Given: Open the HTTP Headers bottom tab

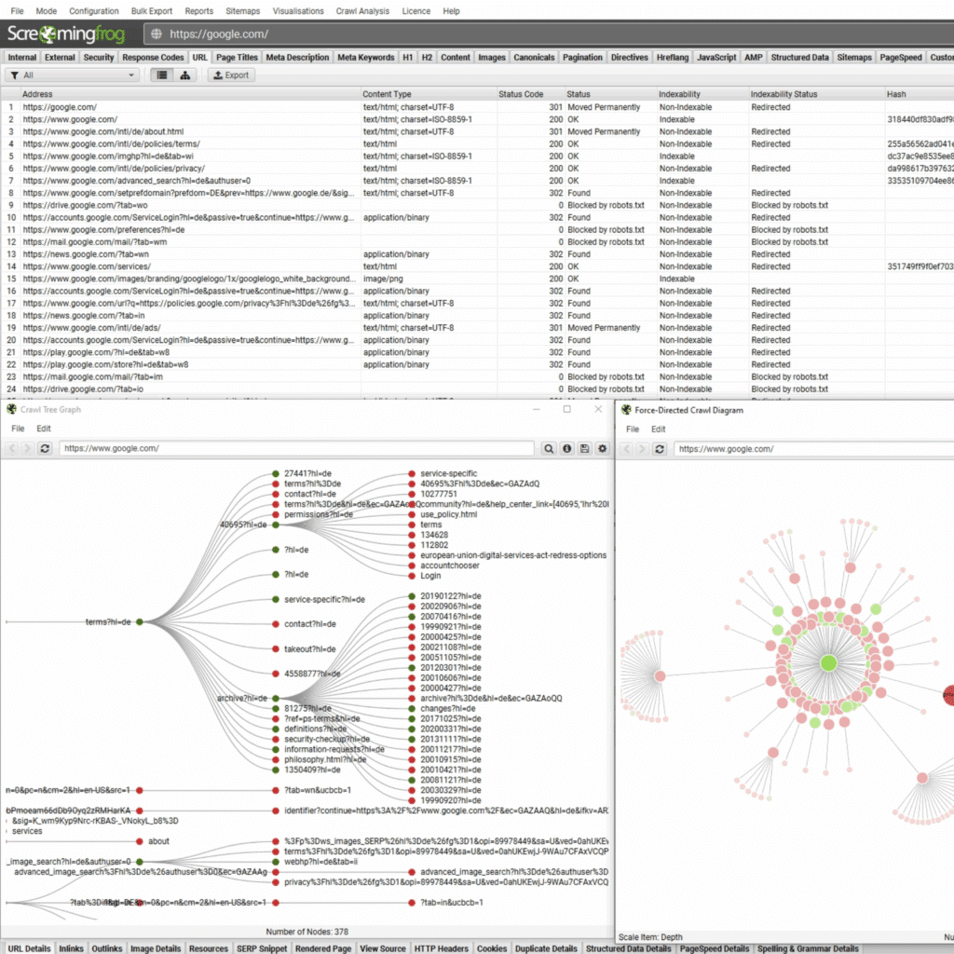Looking at the screenshot, I should (x=441, y=948).
